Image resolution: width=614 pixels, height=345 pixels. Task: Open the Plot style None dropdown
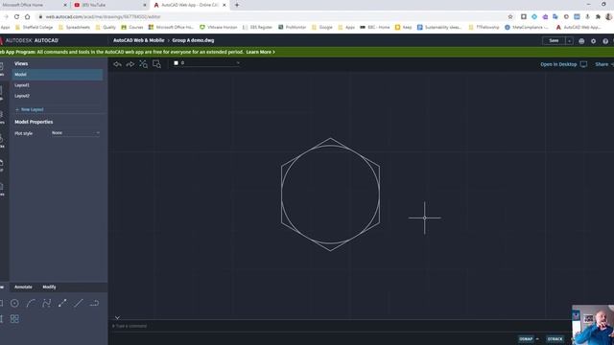coord(76,133)
